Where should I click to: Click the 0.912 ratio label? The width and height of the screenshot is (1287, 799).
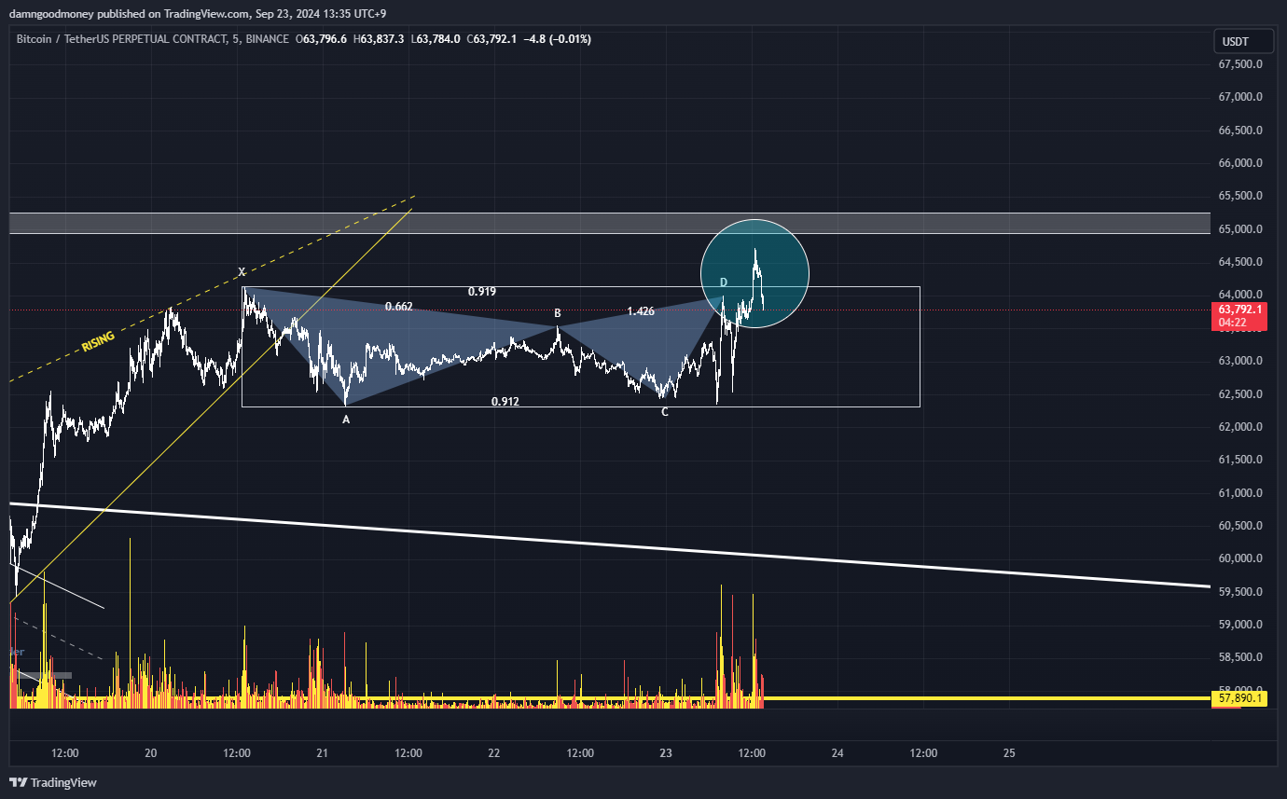[505, 401]
